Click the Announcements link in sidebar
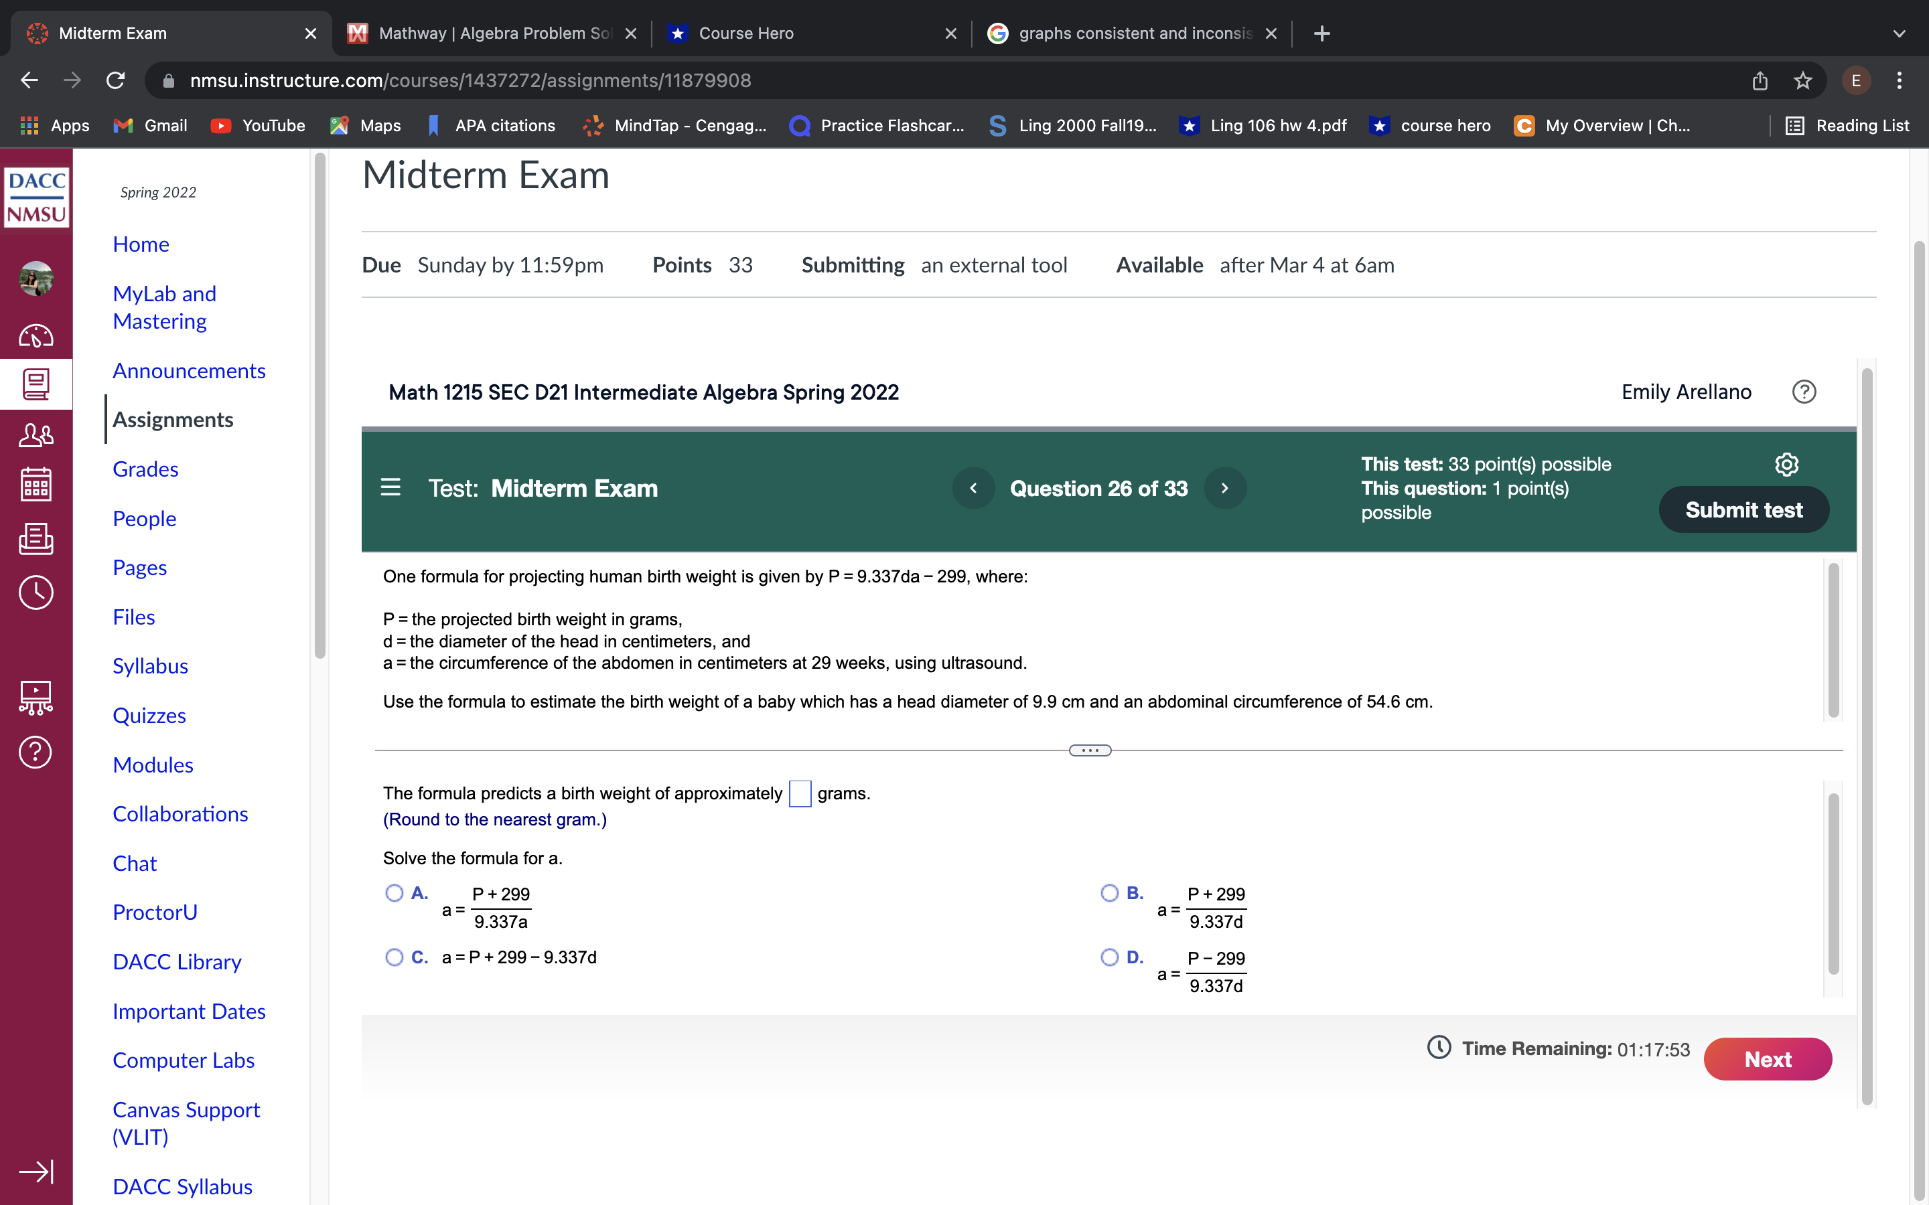This screenshot has width=1929, height=1205. [x=188, y=370]
